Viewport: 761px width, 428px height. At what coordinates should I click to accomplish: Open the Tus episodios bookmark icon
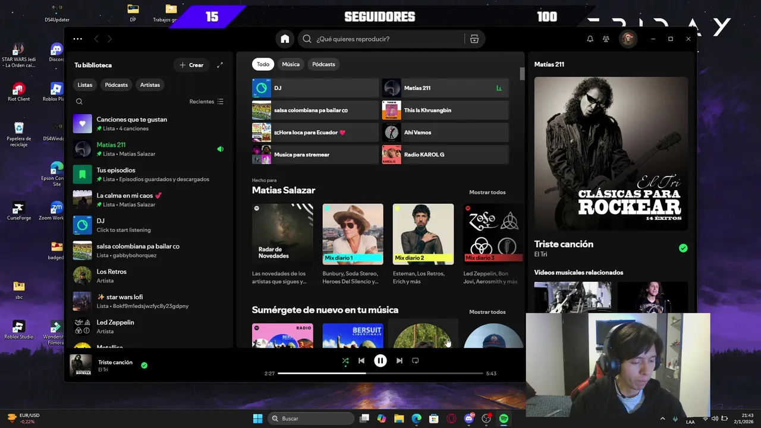click(82, 174)
